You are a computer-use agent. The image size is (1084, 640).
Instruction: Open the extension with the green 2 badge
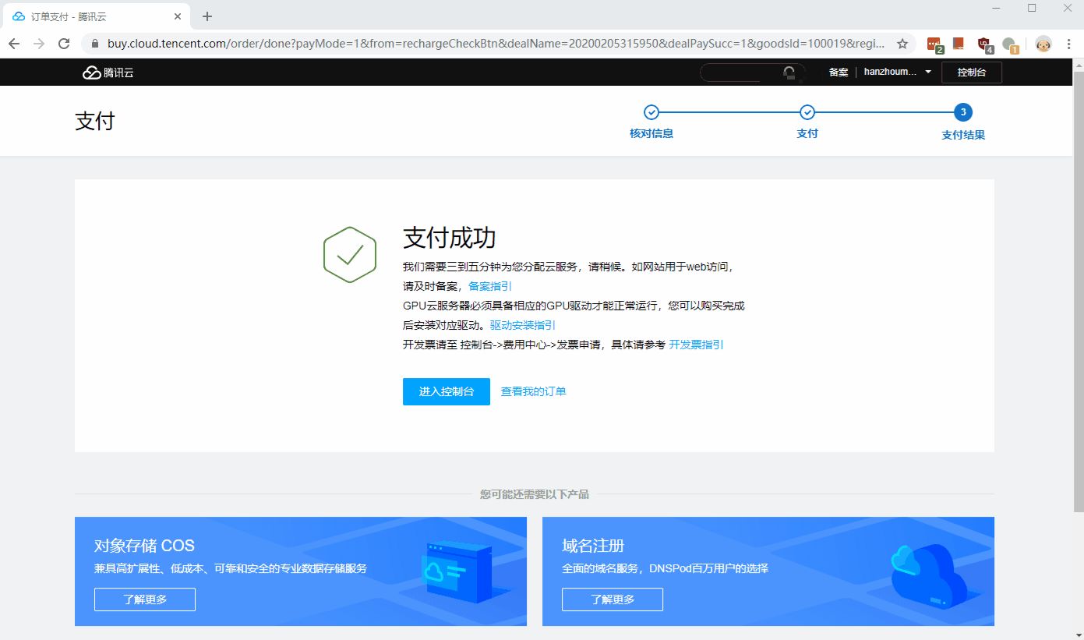933,44
